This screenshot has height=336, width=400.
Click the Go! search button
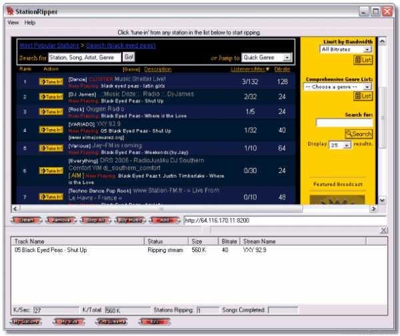(129, 57)
